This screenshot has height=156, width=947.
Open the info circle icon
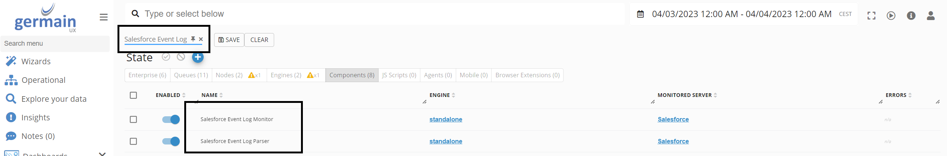tap(911, 16)
